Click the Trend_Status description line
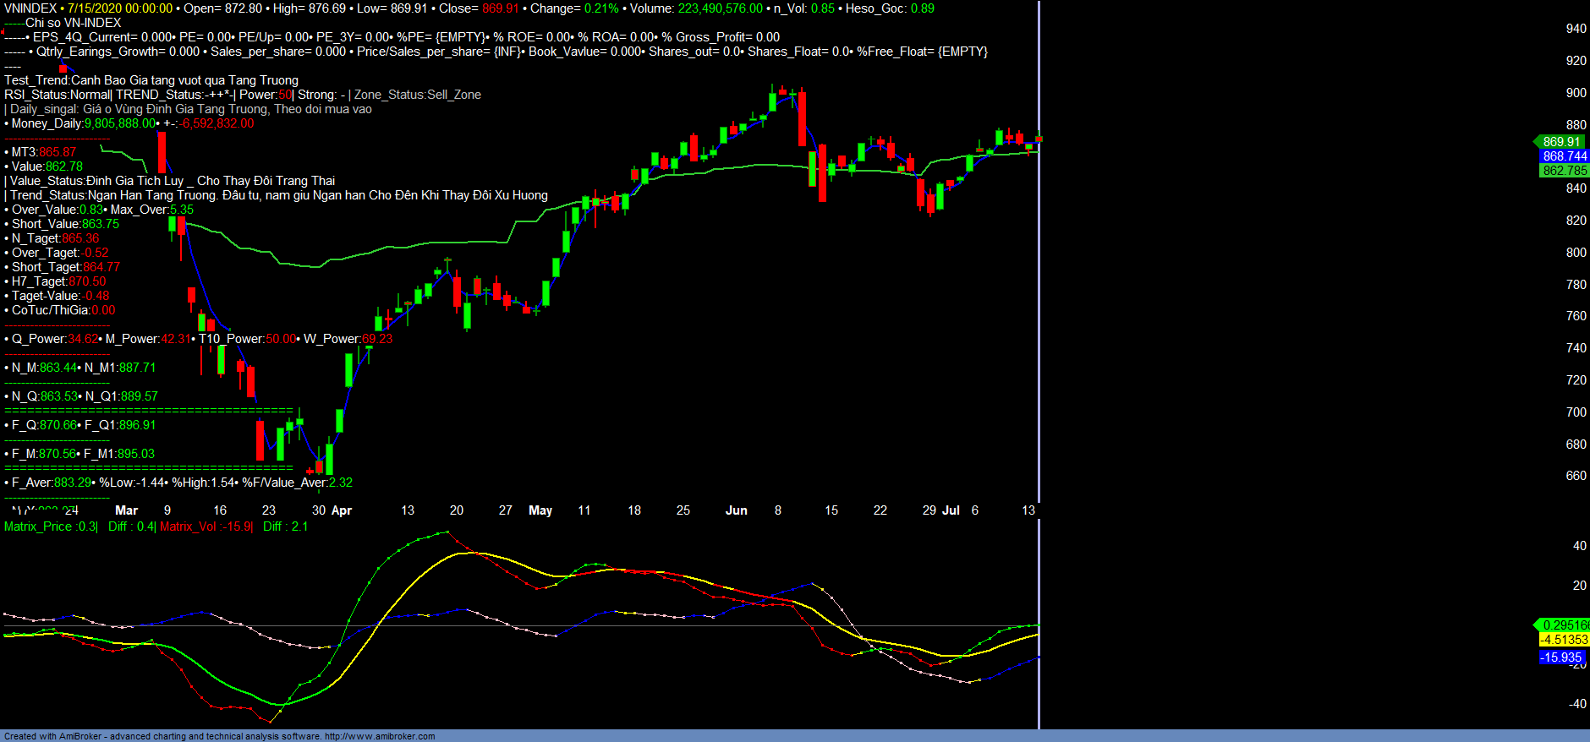 pos(278,195)
